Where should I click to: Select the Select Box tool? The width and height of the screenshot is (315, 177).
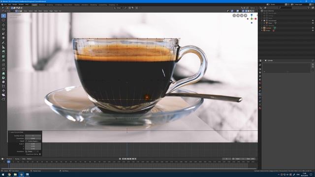click(x=3, y=16)
